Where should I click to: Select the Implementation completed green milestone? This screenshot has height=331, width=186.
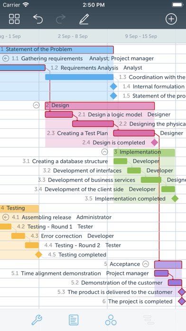[x=175, y=199]
